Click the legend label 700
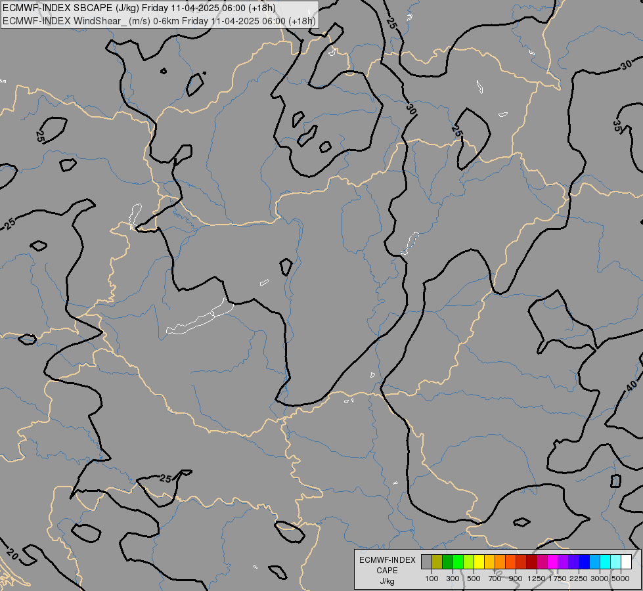This screenshot has height=591, width=643. 495,579
